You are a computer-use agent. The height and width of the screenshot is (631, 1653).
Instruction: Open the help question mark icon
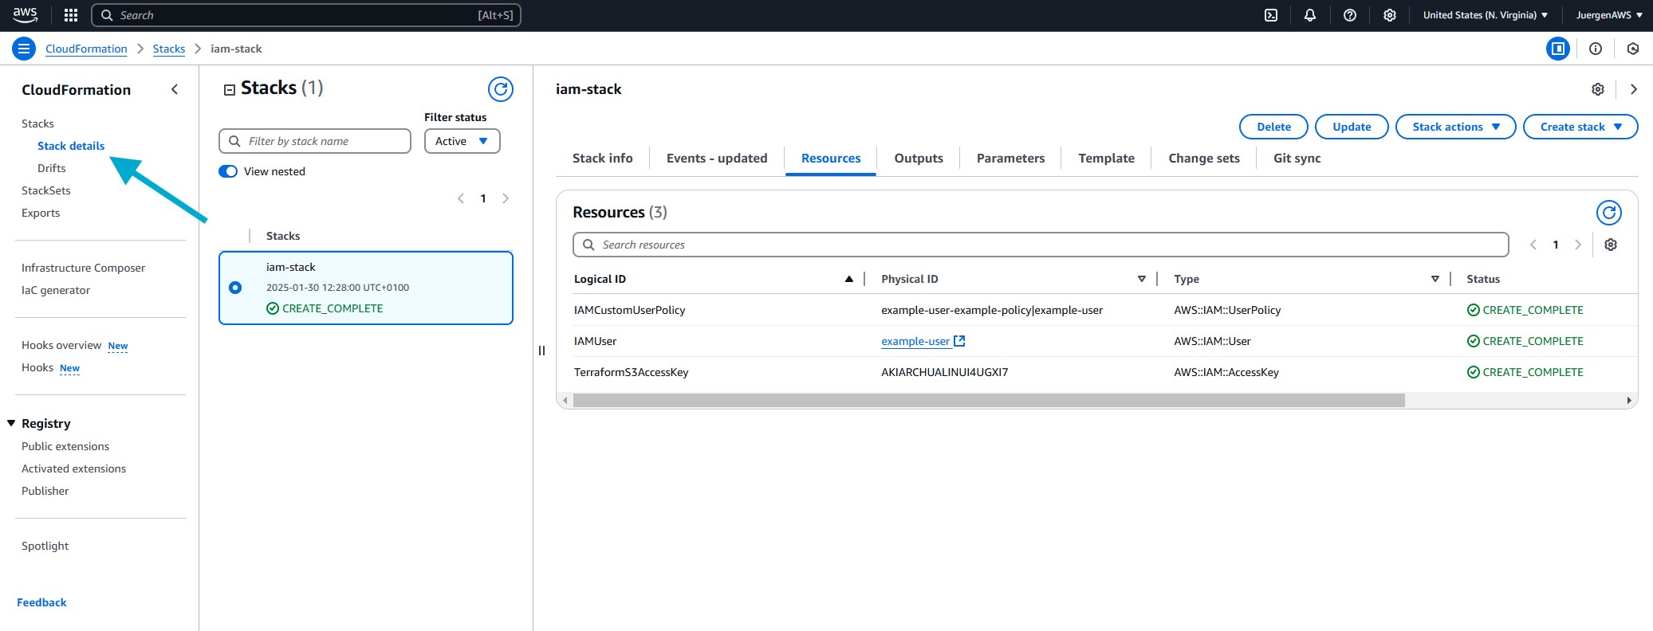[x=1350, y=15]
